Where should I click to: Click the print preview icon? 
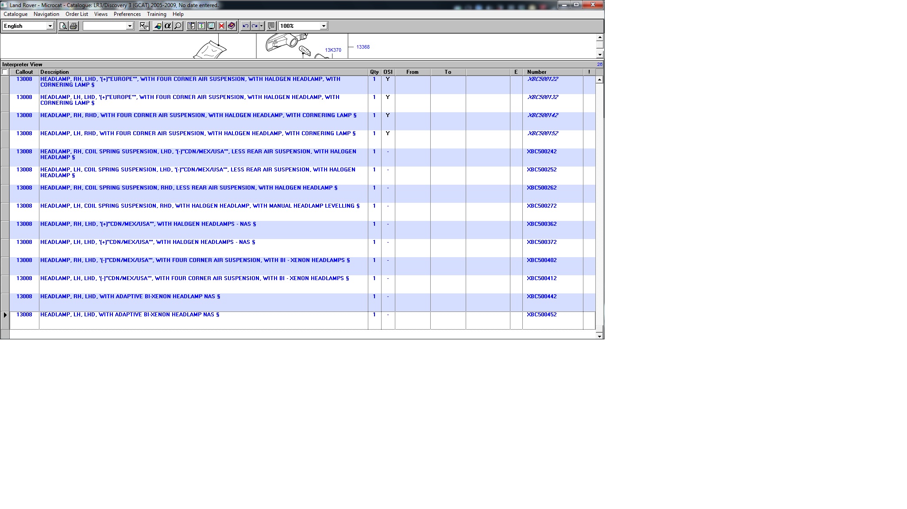[x=63, y=26]
